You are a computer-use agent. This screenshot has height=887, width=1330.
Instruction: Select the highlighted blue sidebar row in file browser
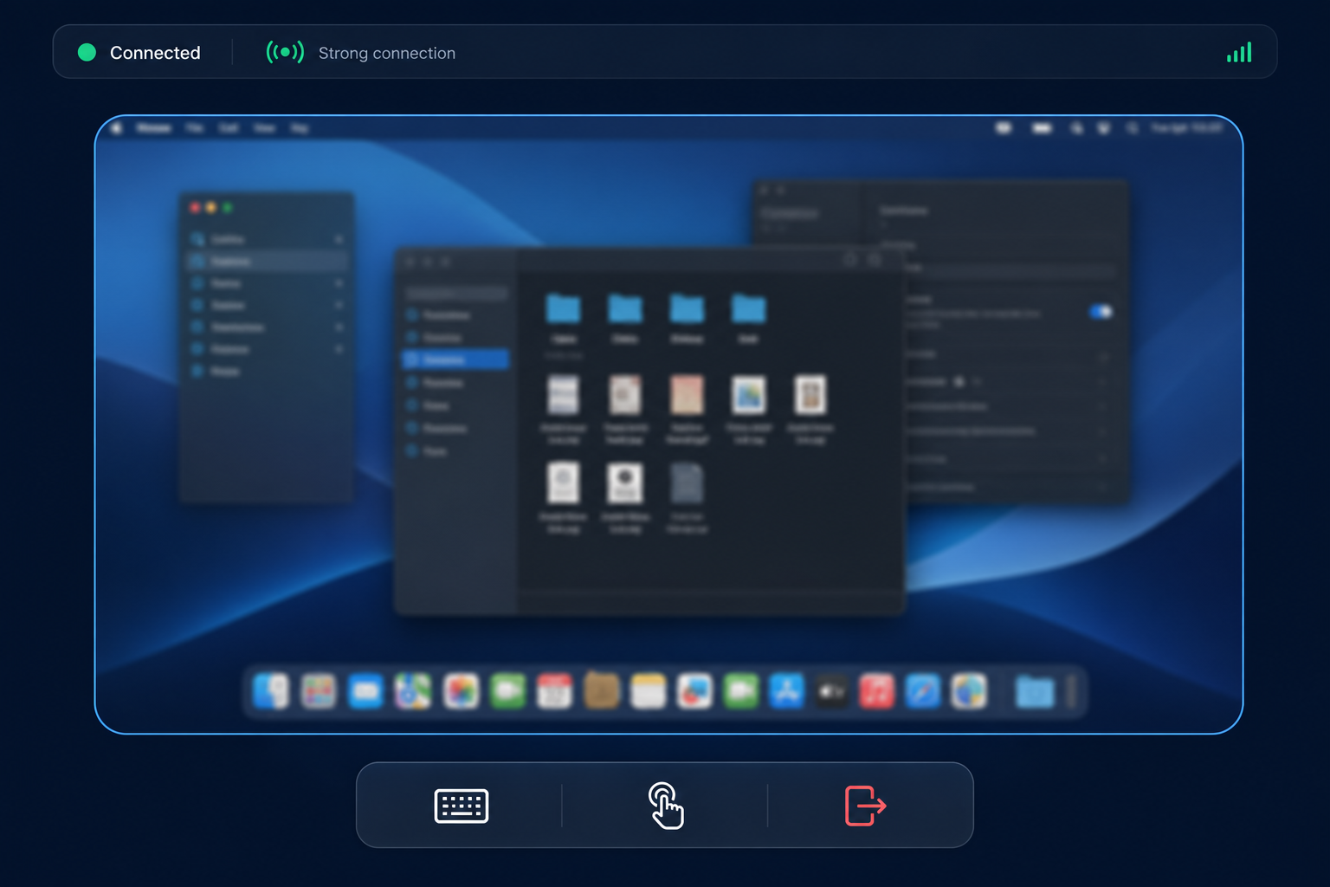[455, 359]
